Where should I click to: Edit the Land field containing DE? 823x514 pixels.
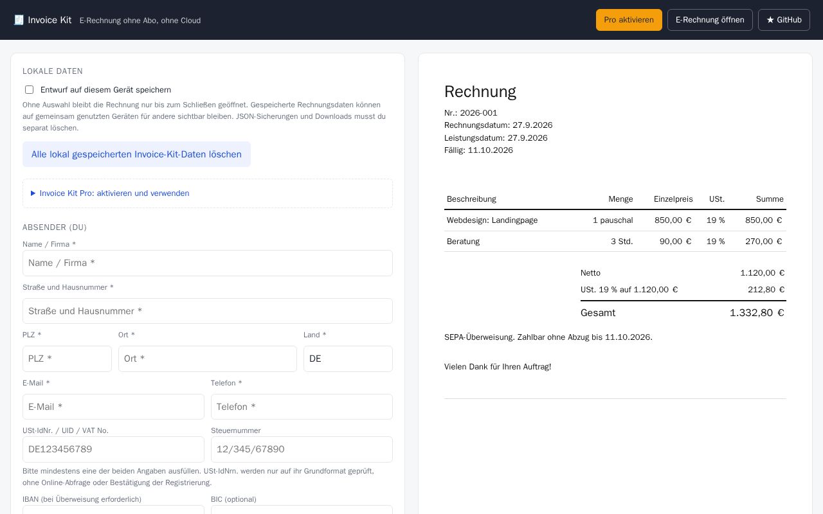[x=348, y=359]
